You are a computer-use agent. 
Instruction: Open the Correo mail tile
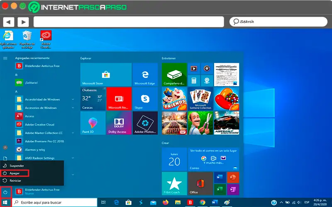click(x=213, y=159)
